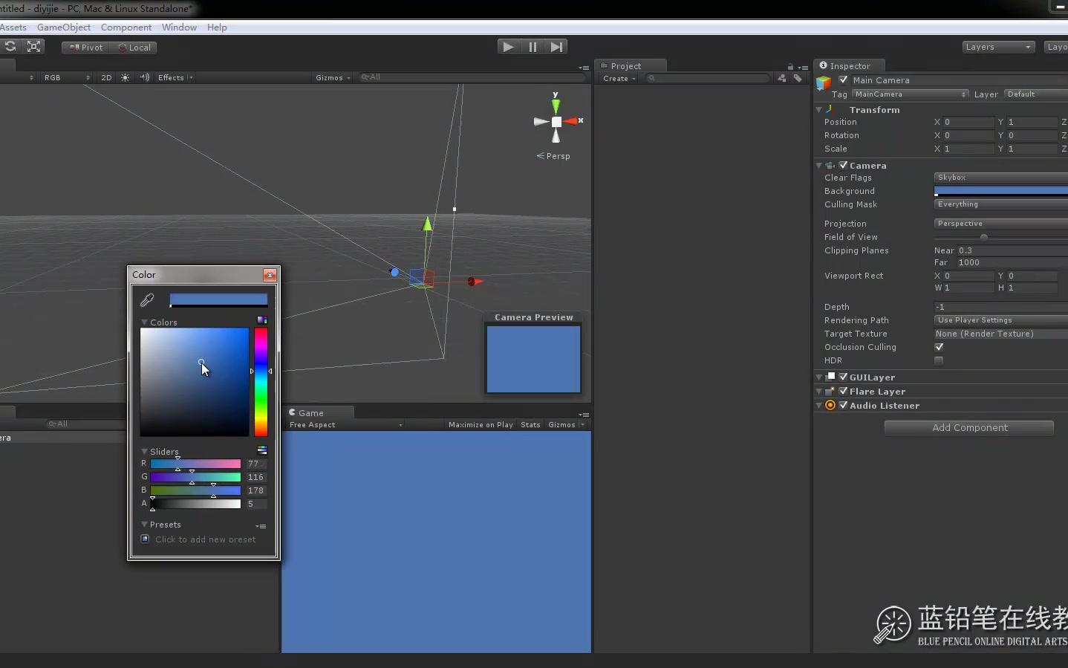The height and width of the screenshot is (668, 1068).
Task: Click the swatch grid icon beside Sliders header
Action: tap(261, 450)
